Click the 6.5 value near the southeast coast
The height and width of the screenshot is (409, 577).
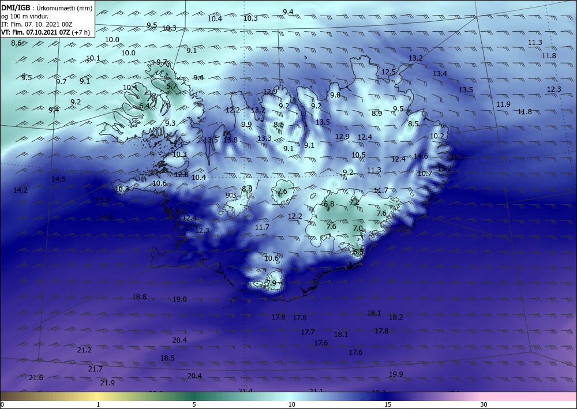[358, 252]
